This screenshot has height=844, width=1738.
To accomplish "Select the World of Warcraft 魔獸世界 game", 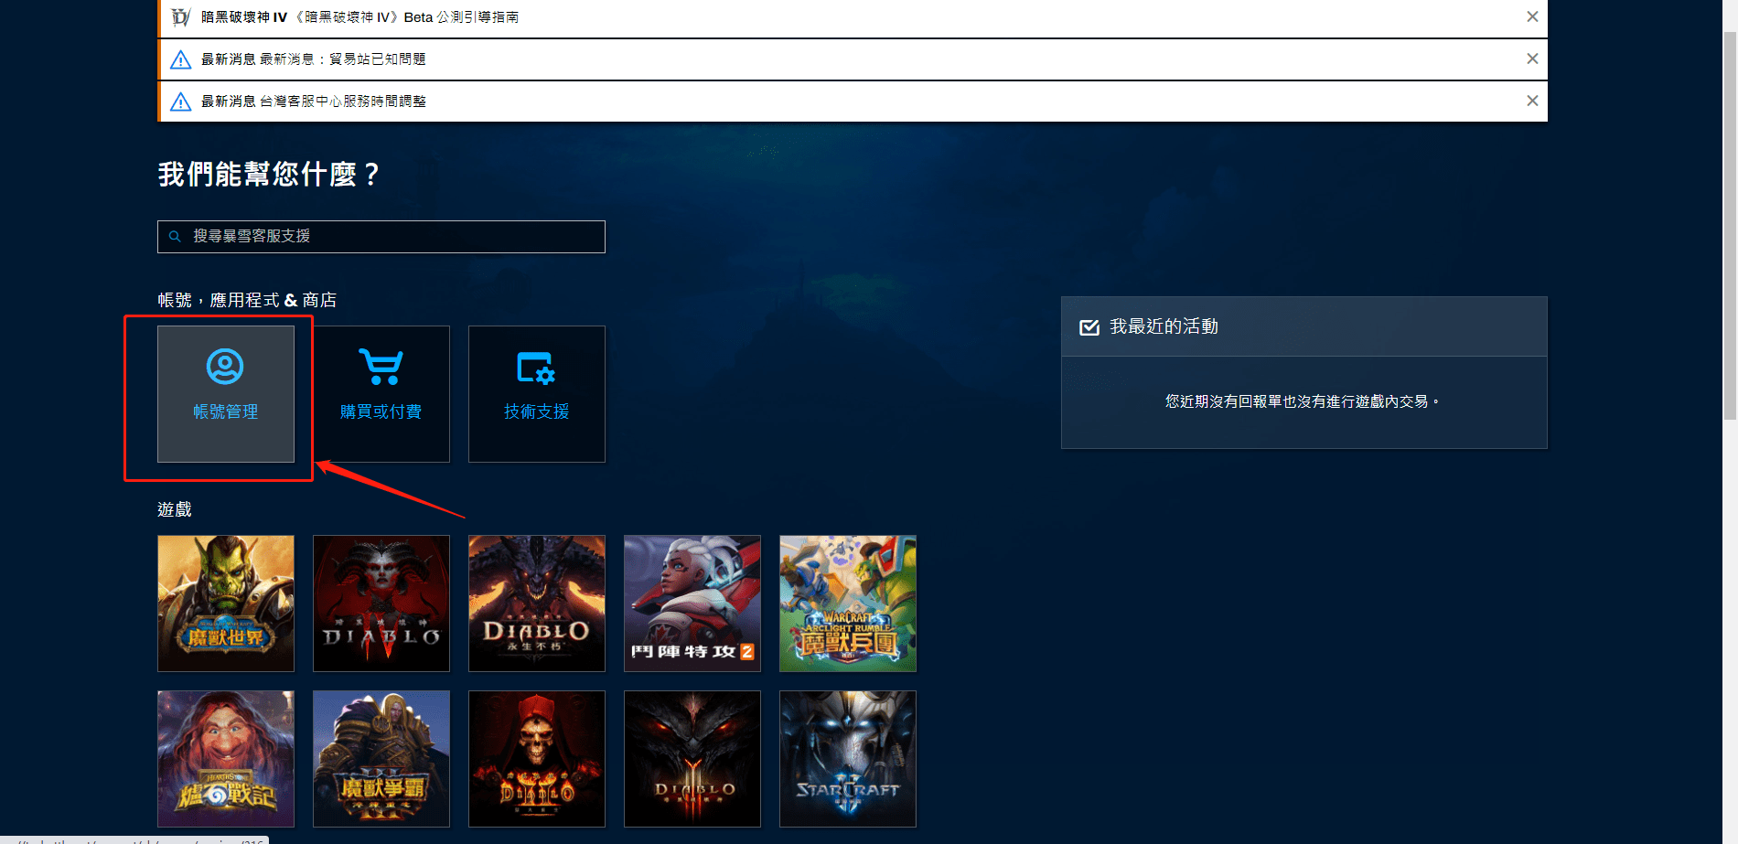I will pyautogui.click(x=226, y=604).
